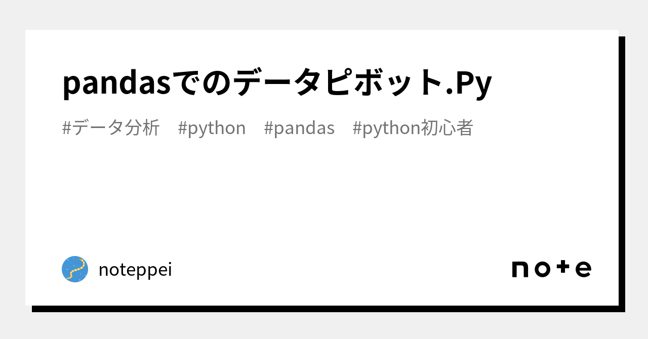Click the letter e in note logo
Screen dimensions: 648x339
click(584, 269)
